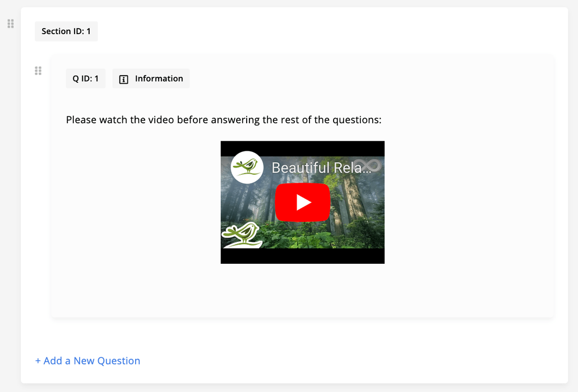Click the section drag handle icon
This screenshot has width=578, height=392.
[10, 24]
